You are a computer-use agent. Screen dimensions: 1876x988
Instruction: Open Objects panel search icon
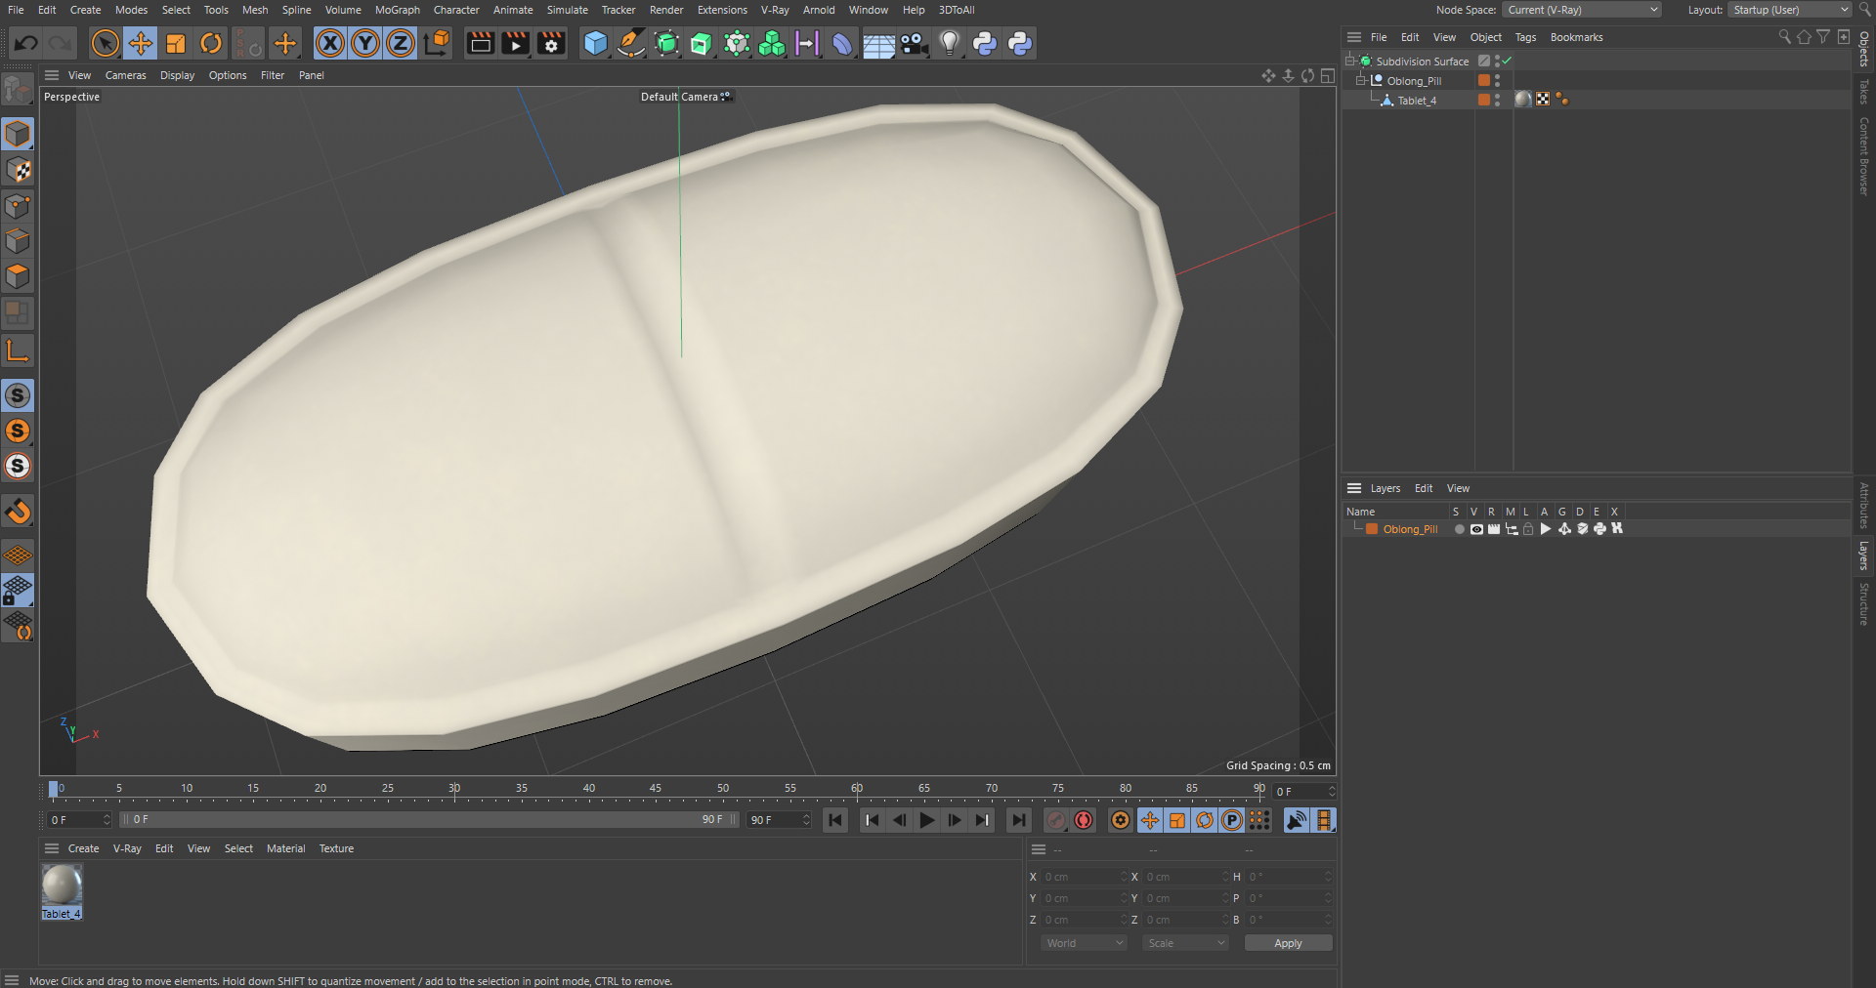pyautogui.click(x=1785, y=37)
